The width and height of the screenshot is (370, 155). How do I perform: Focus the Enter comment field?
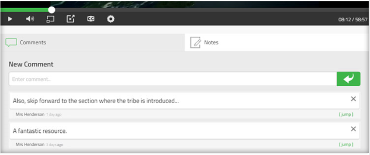(173, 79)
